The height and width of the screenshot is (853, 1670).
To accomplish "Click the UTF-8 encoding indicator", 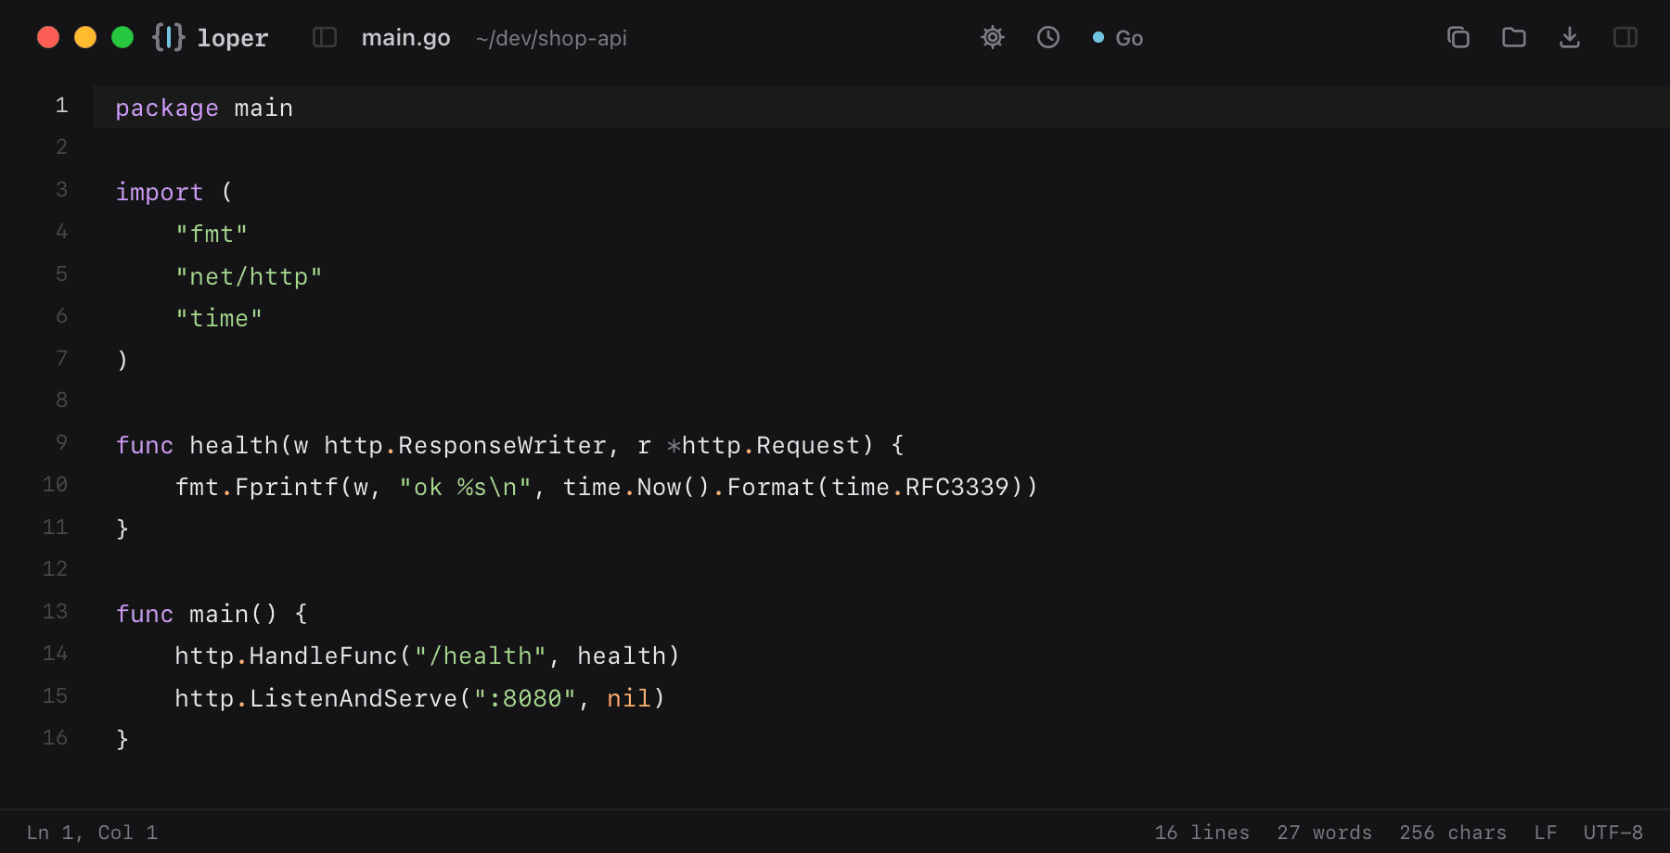I will point(1613,833).
